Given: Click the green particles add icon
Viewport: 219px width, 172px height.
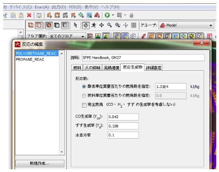Looking at the screenshot, I should (x=81, y=15).
